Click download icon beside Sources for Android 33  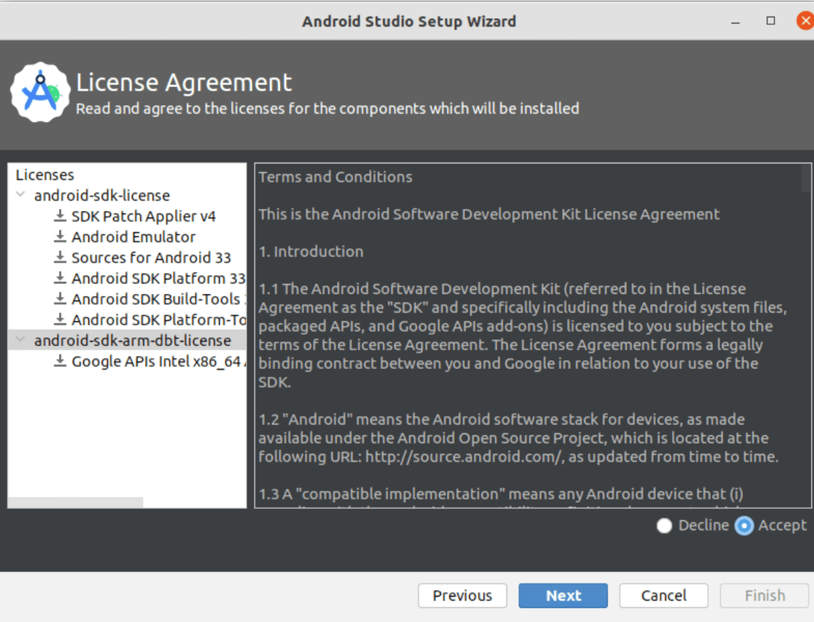click(60, 258)
